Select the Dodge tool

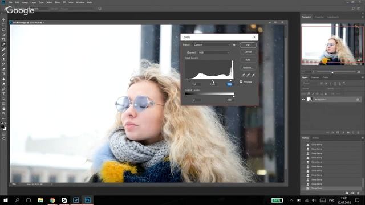[x=3, y=84]
